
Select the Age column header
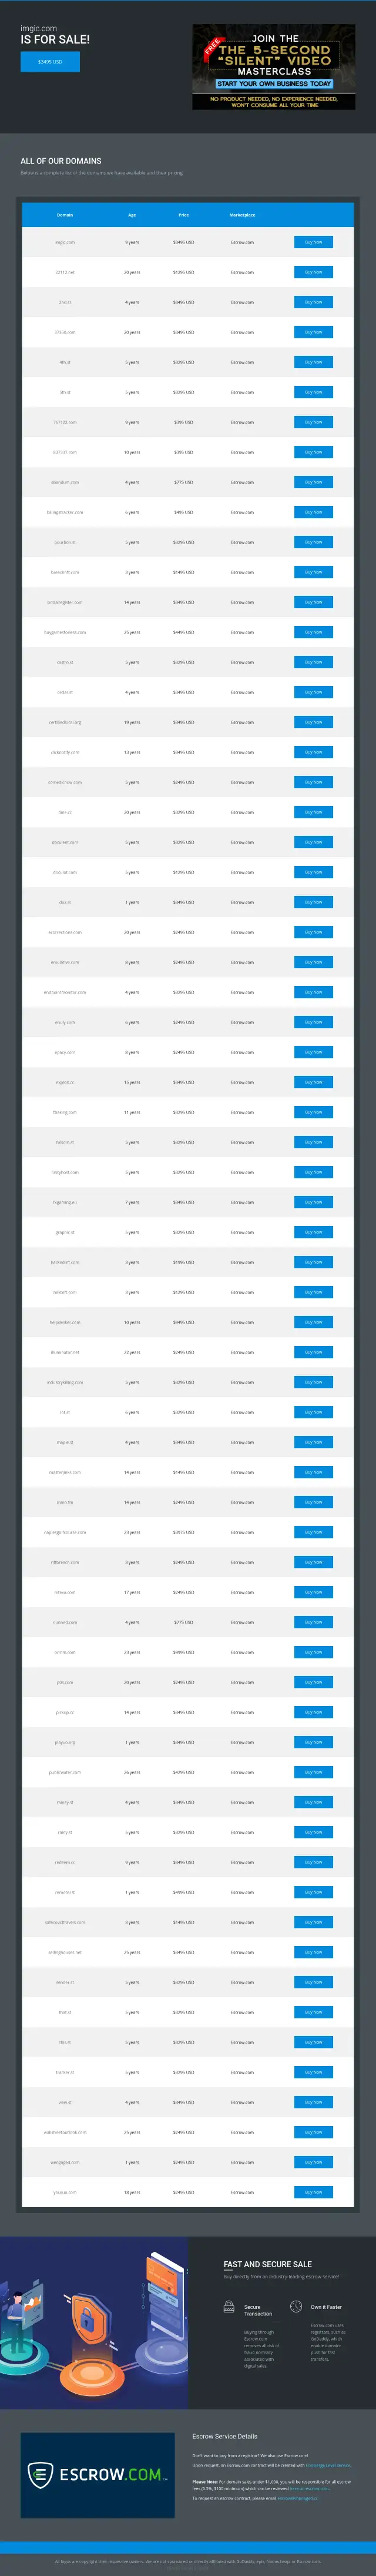tap(132, 215)
